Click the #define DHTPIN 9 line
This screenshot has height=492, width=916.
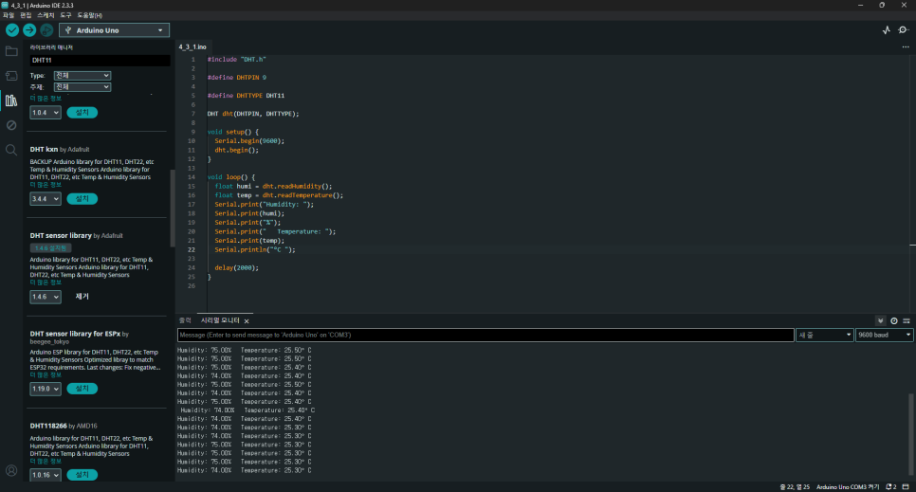click(x=237, y=77)
